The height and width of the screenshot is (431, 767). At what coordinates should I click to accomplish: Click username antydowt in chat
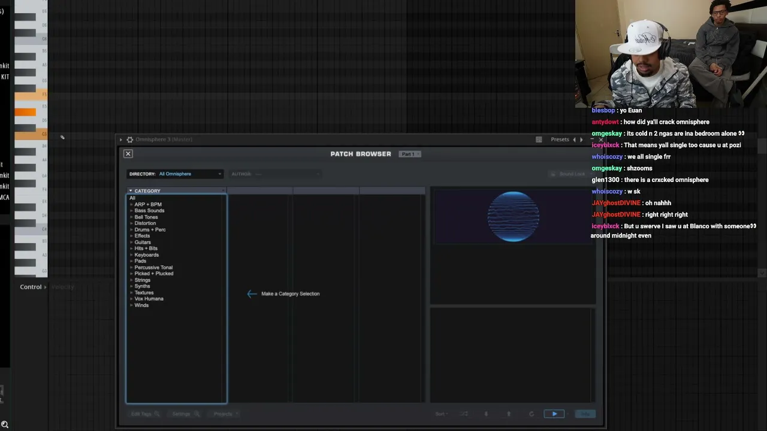coord(605,122)
